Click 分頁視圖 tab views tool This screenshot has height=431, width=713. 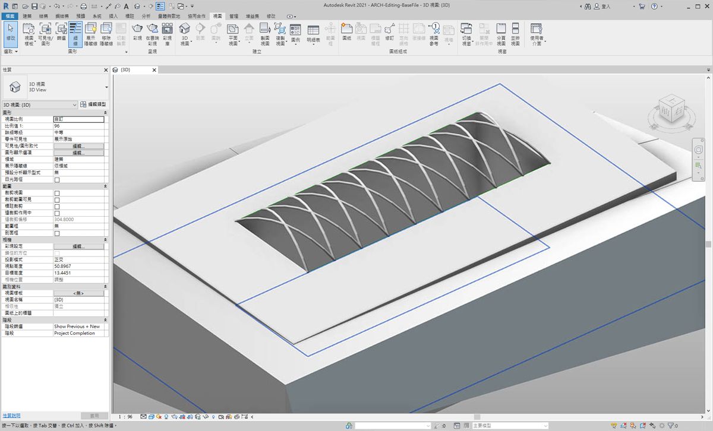tap(501, 34)
